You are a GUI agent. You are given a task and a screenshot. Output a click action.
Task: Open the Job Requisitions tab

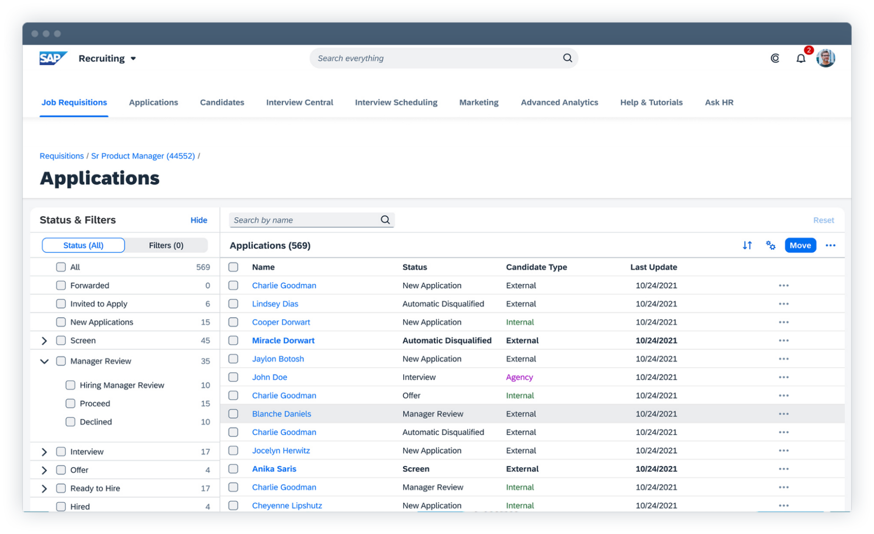74,102
